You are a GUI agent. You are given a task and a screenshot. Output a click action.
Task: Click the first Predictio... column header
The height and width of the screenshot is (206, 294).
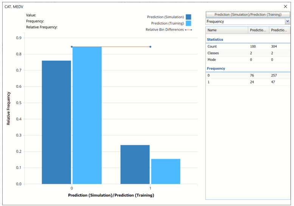258,30
